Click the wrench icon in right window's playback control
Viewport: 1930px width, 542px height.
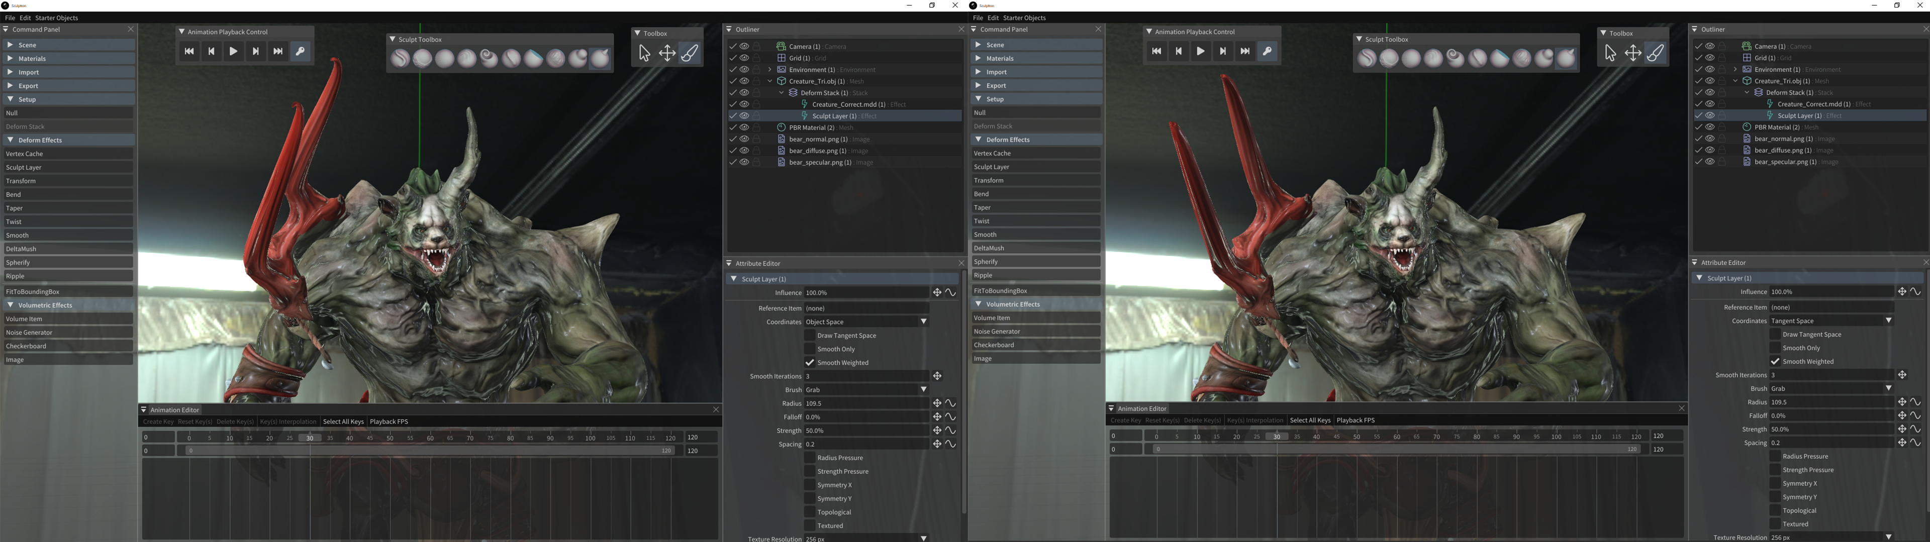point(1267,52)
